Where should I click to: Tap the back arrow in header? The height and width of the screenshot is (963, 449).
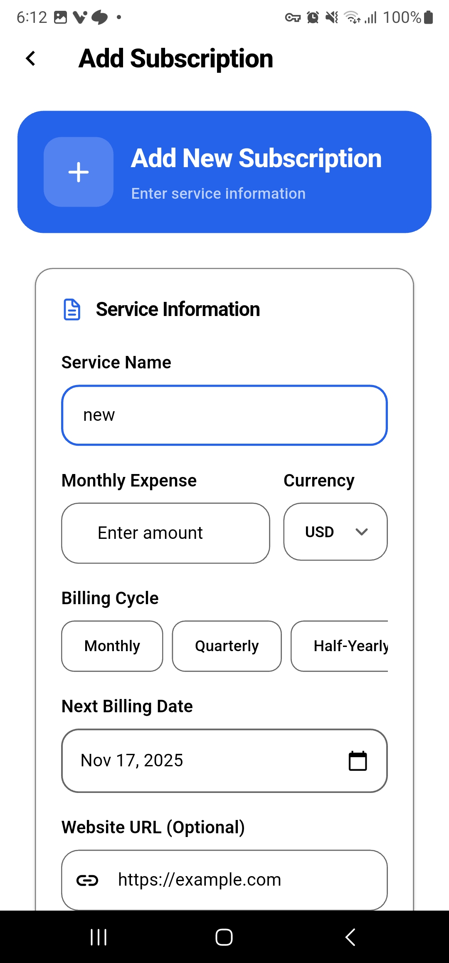(x=31, y=59)
